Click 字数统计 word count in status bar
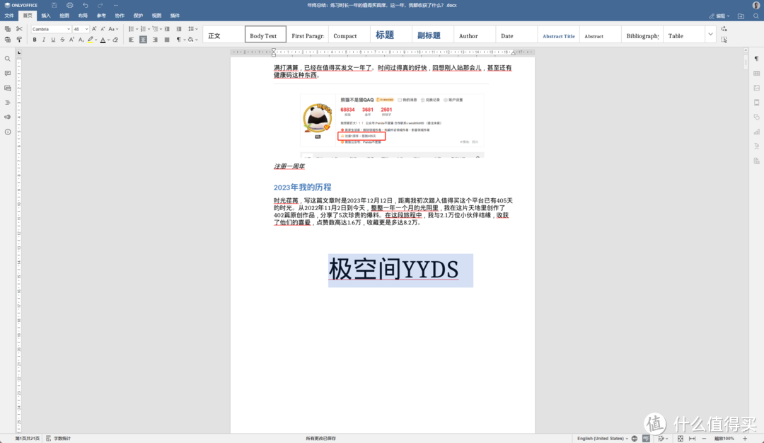The image size is (764, 443). pyautogui.click(x=63, y=439)
